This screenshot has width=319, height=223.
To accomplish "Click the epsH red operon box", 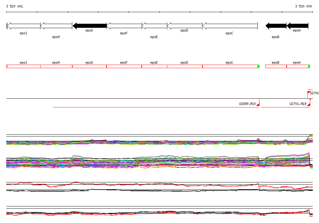I will pos(56,66).
